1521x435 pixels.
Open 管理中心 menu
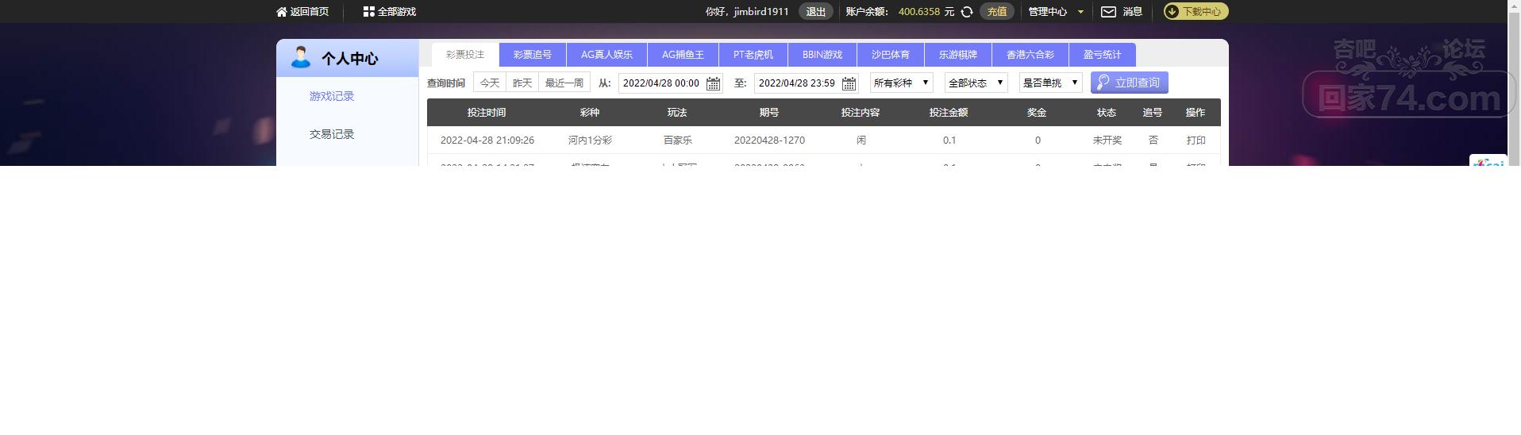click(1048, 12)
